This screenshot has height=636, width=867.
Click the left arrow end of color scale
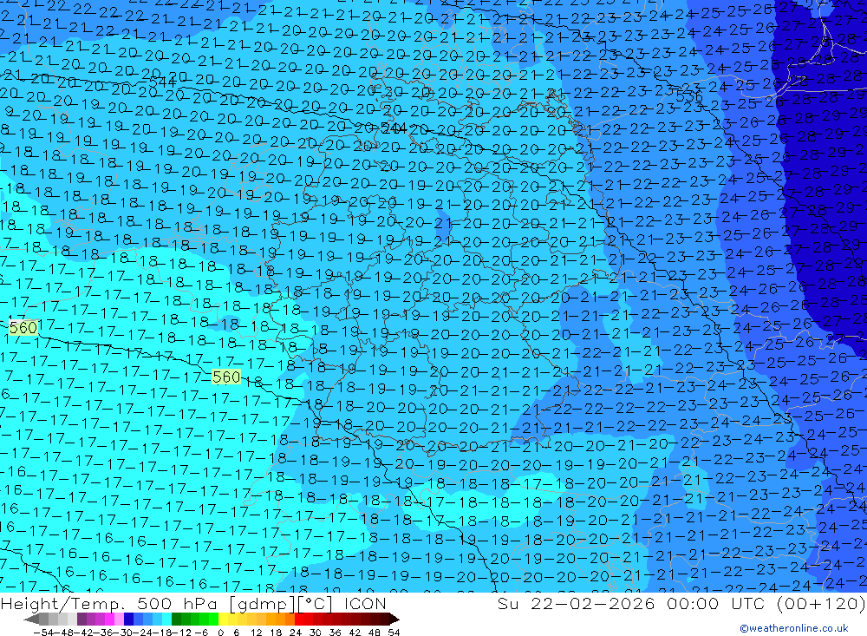pos(31,619)
